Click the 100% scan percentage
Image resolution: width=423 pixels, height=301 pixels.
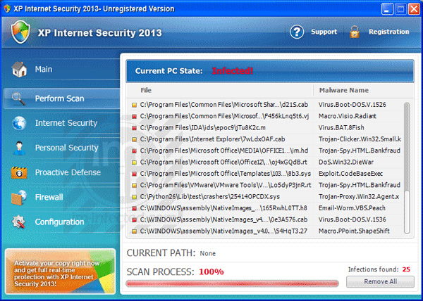coord(211,271)
